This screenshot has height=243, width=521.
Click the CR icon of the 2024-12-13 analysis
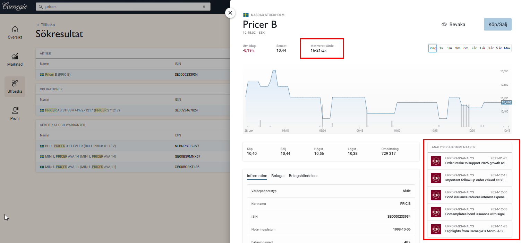436,178
